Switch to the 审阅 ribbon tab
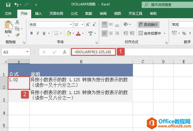Image resolution: width=193 pixels, height=131 pixels. [x=103, y=13]
